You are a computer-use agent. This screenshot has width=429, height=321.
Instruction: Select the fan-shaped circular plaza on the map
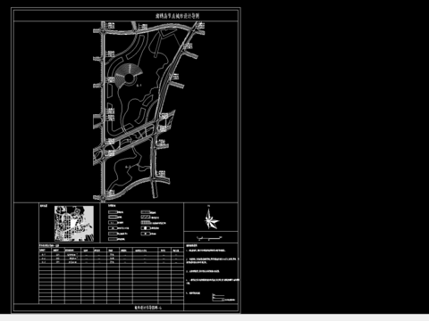point(128,75)
